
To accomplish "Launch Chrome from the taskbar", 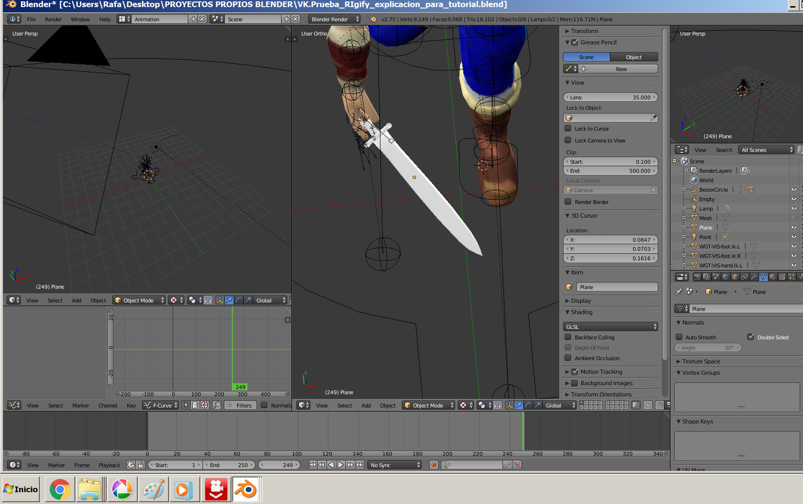I will coord(60,489).
